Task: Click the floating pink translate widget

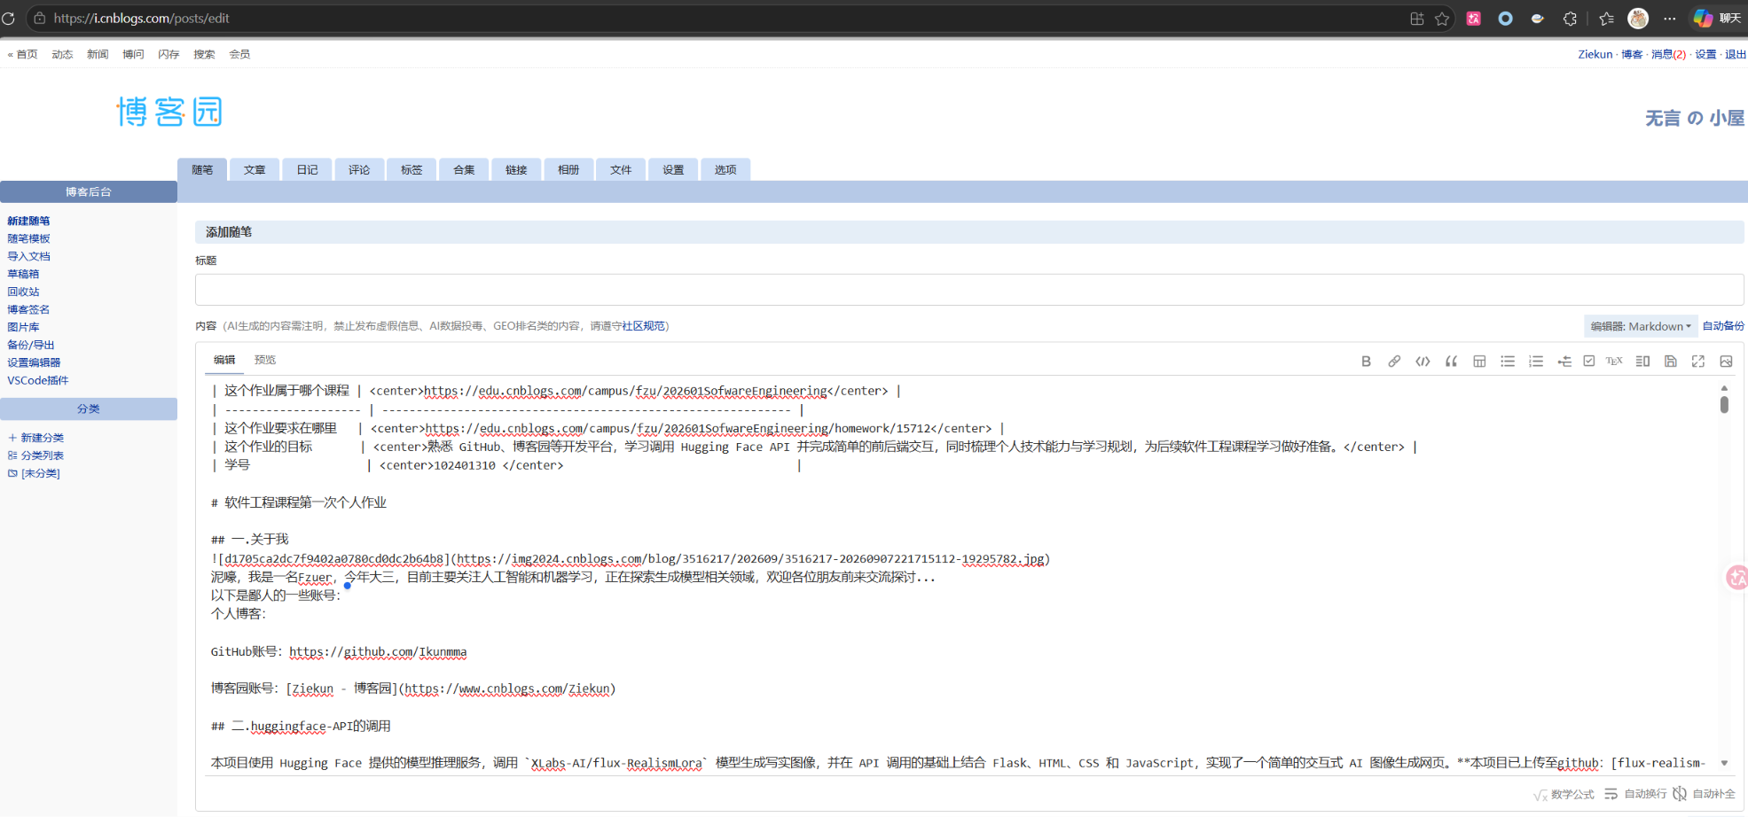Action: (1736, 578)
